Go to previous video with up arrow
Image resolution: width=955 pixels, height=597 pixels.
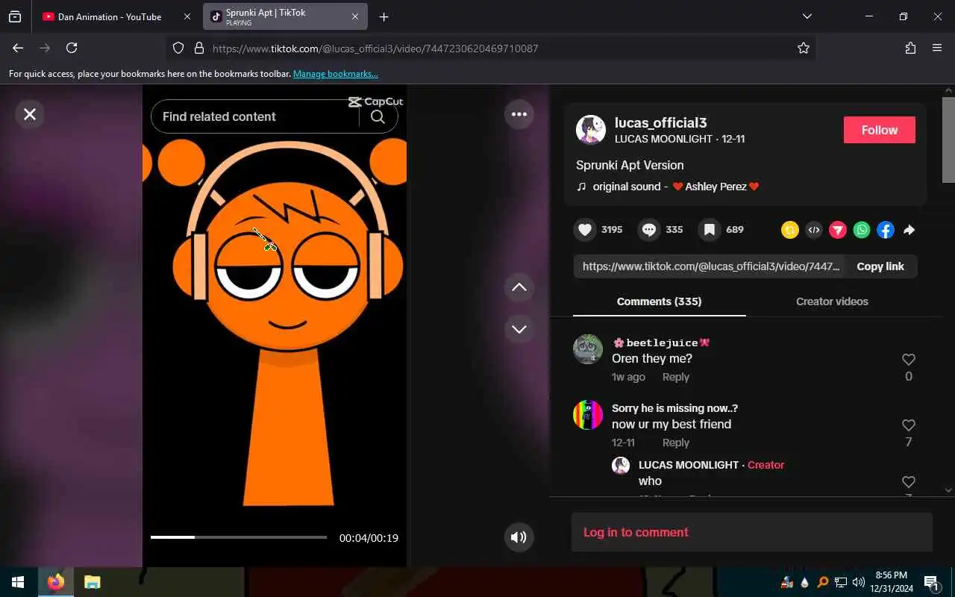point(519,287)
